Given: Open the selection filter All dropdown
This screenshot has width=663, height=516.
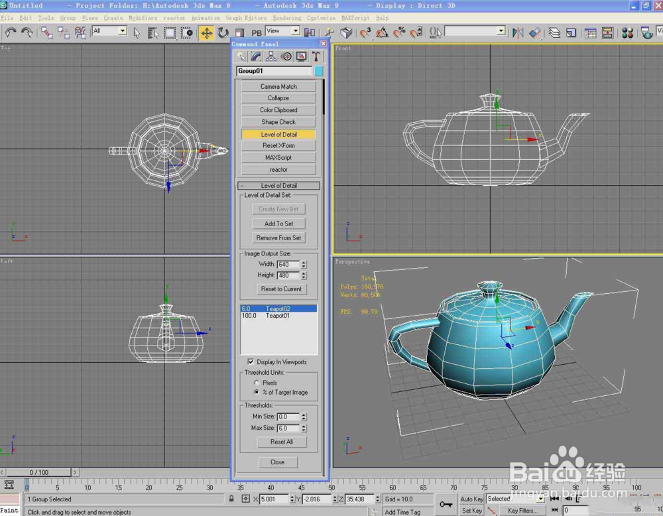Looking at the screenshot, I should (123, 31).
